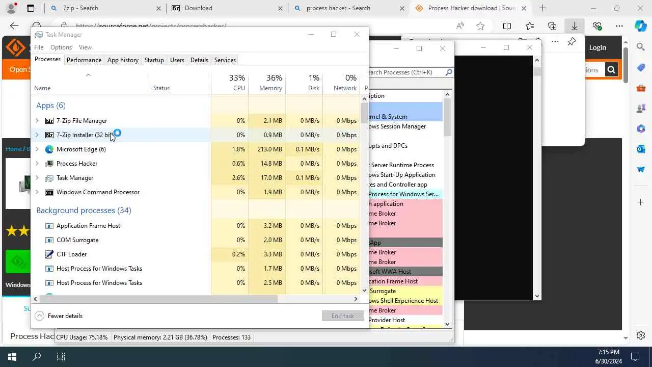Open the Edge downloads icon in toolbar
Viewport: 652px width, 367px height.
pos(574,26)
